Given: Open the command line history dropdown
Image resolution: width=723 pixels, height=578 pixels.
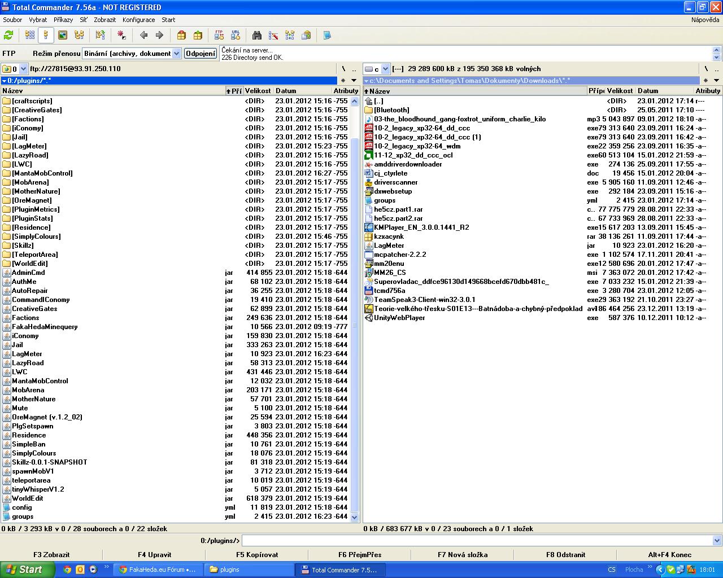Looking at the screenshot, I should [717, 541].
